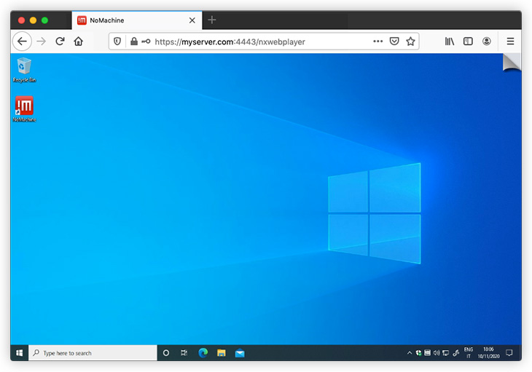The height and width of the screenshot is (372, 532).
Task: Open Cortana circle icon on taskbar
Action: (x=166, y=353)
